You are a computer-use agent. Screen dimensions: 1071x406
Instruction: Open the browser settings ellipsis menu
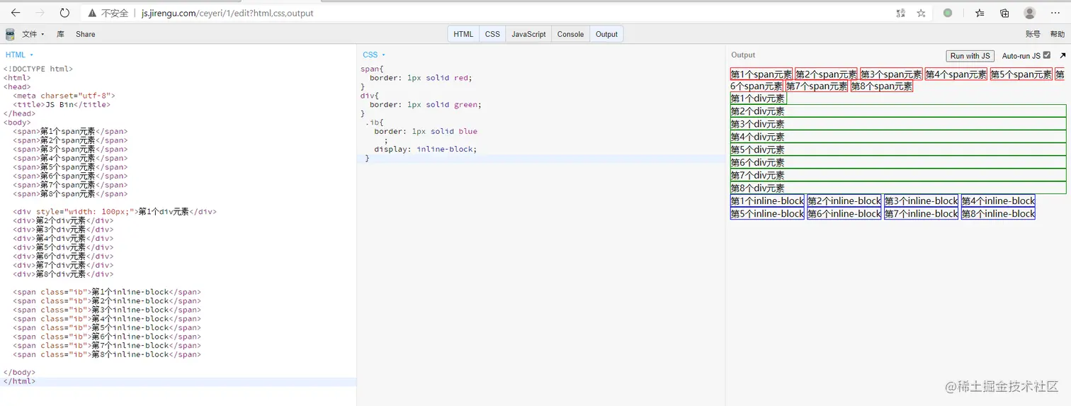tap(1055, 13)
